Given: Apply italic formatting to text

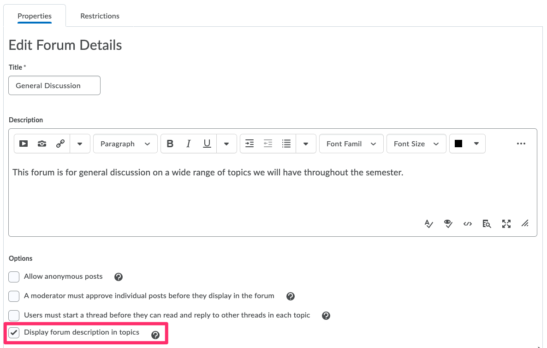Looking at the screenshot, I should tap(188, 144).
